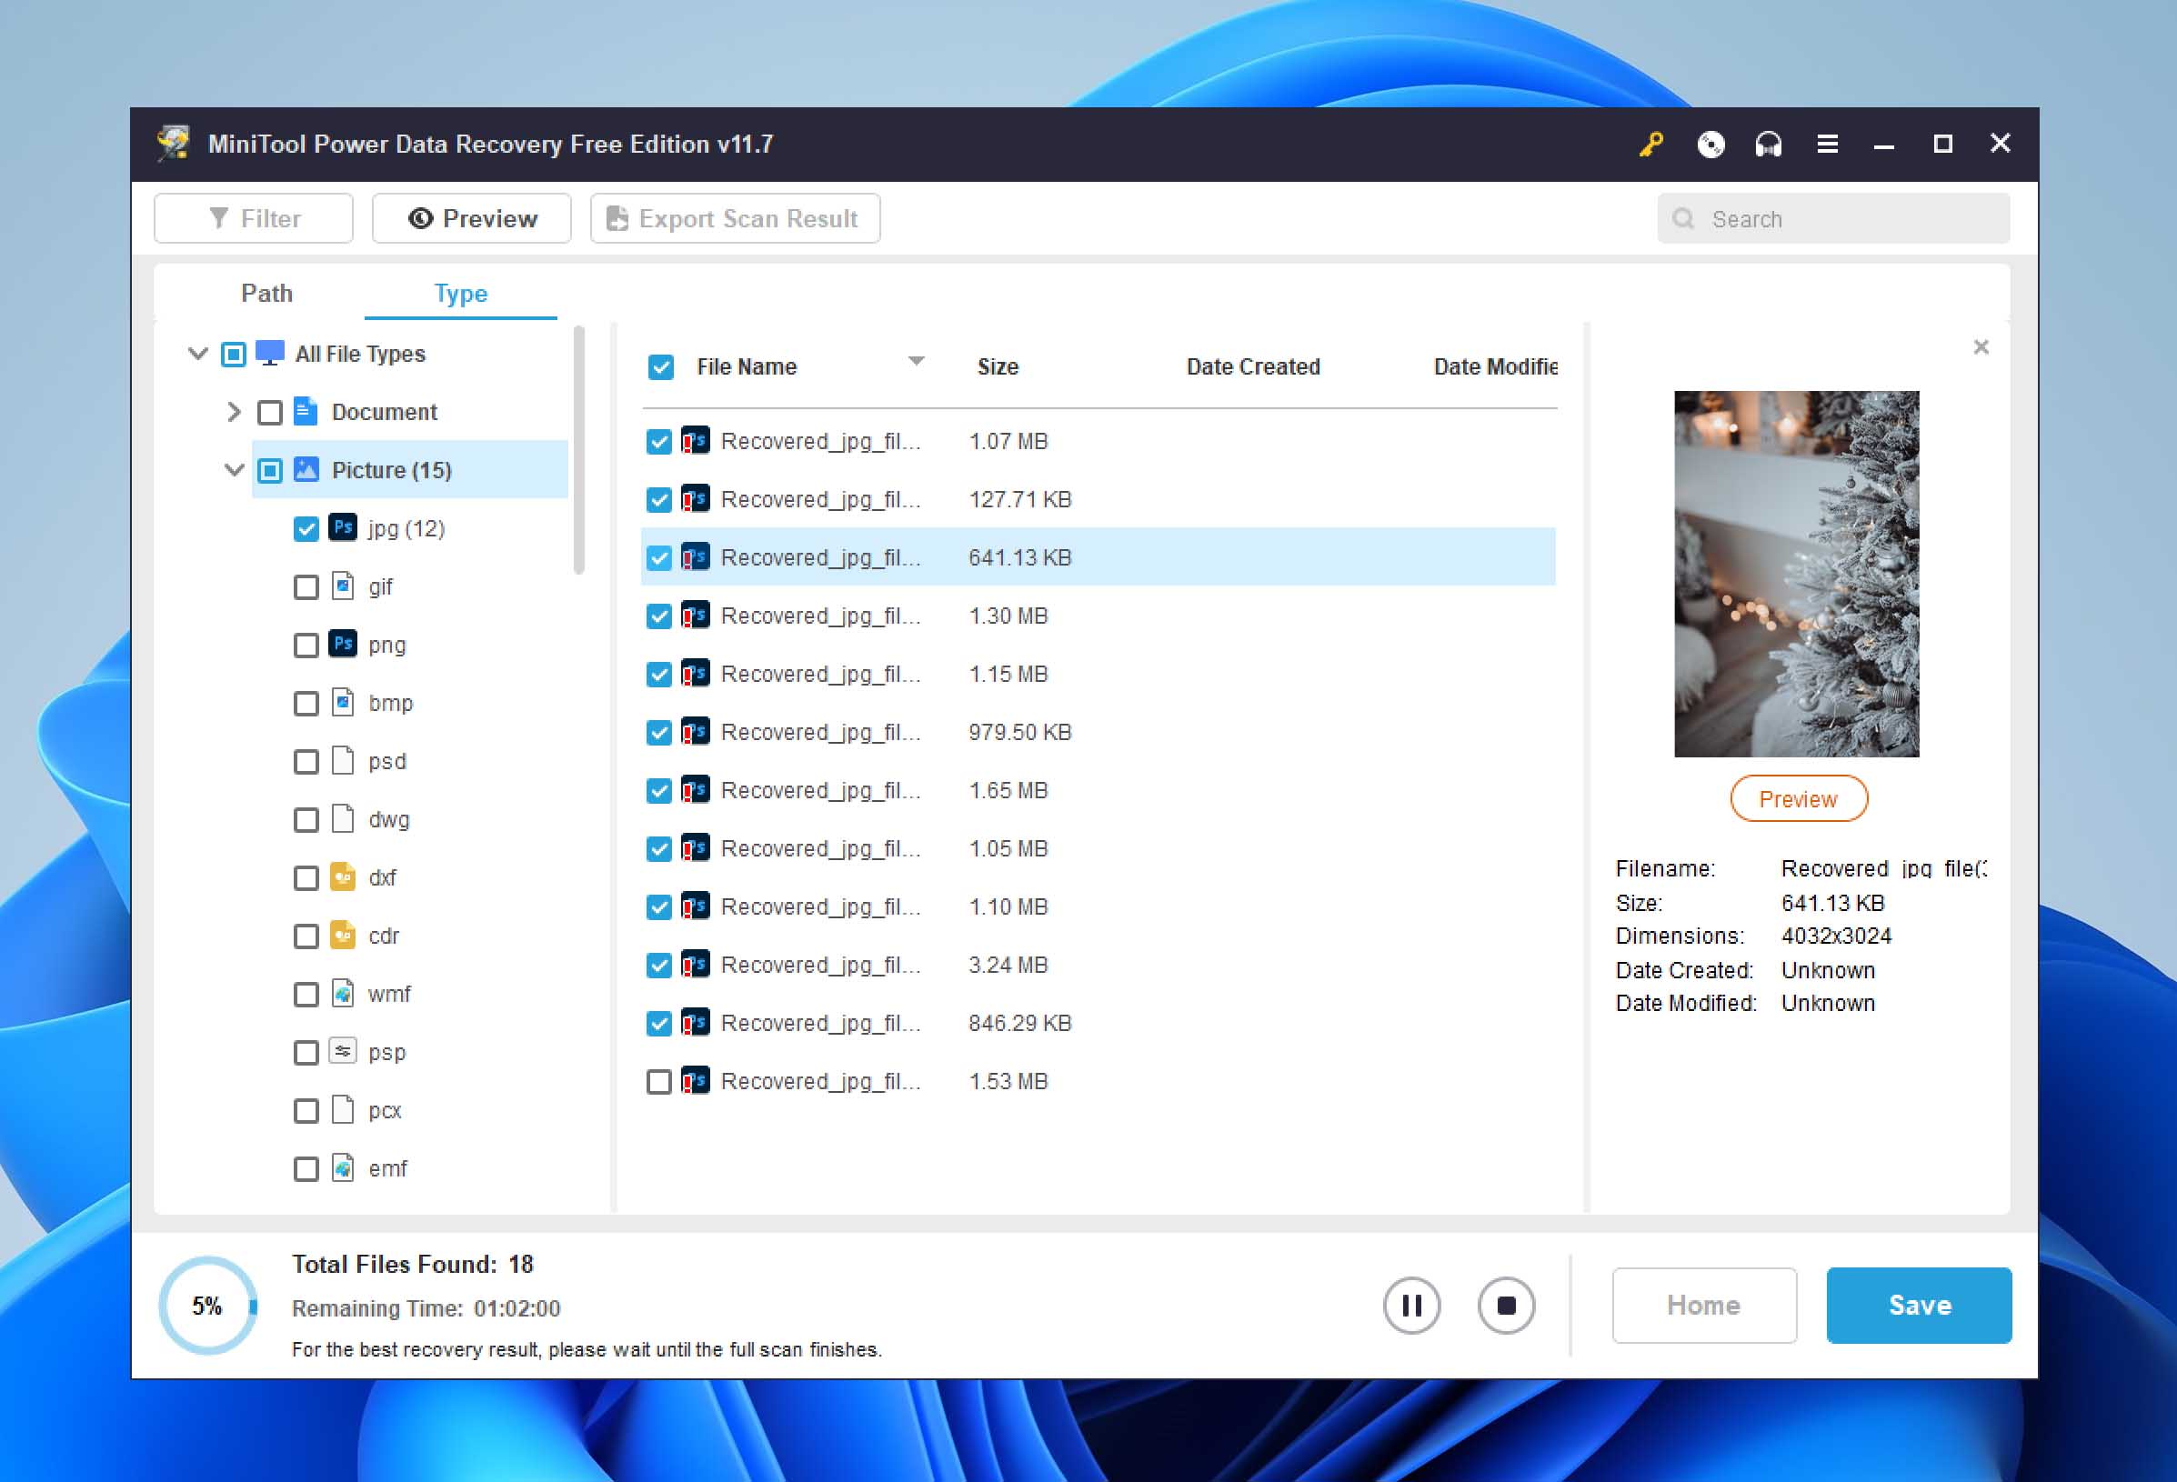
Task: Check the 1.53 MB file checkbox
Action: [658, 1081]
